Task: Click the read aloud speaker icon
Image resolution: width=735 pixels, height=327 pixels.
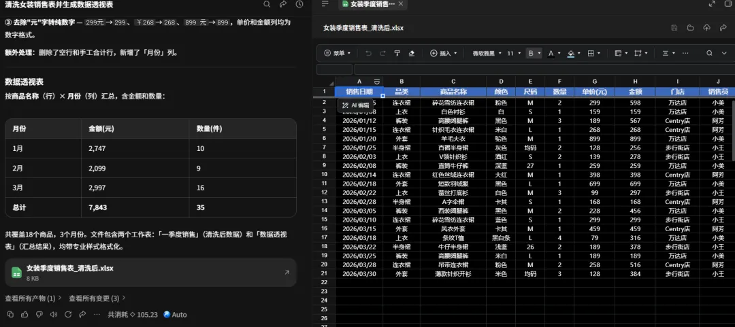Action: click(54, 314)
